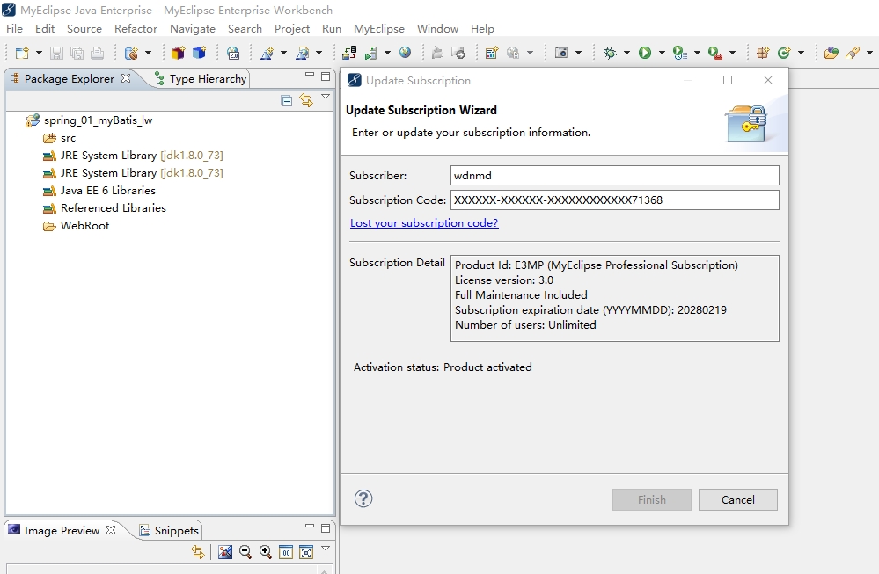
Task: Close the Package Explorer tab
Action: point(126,78)
